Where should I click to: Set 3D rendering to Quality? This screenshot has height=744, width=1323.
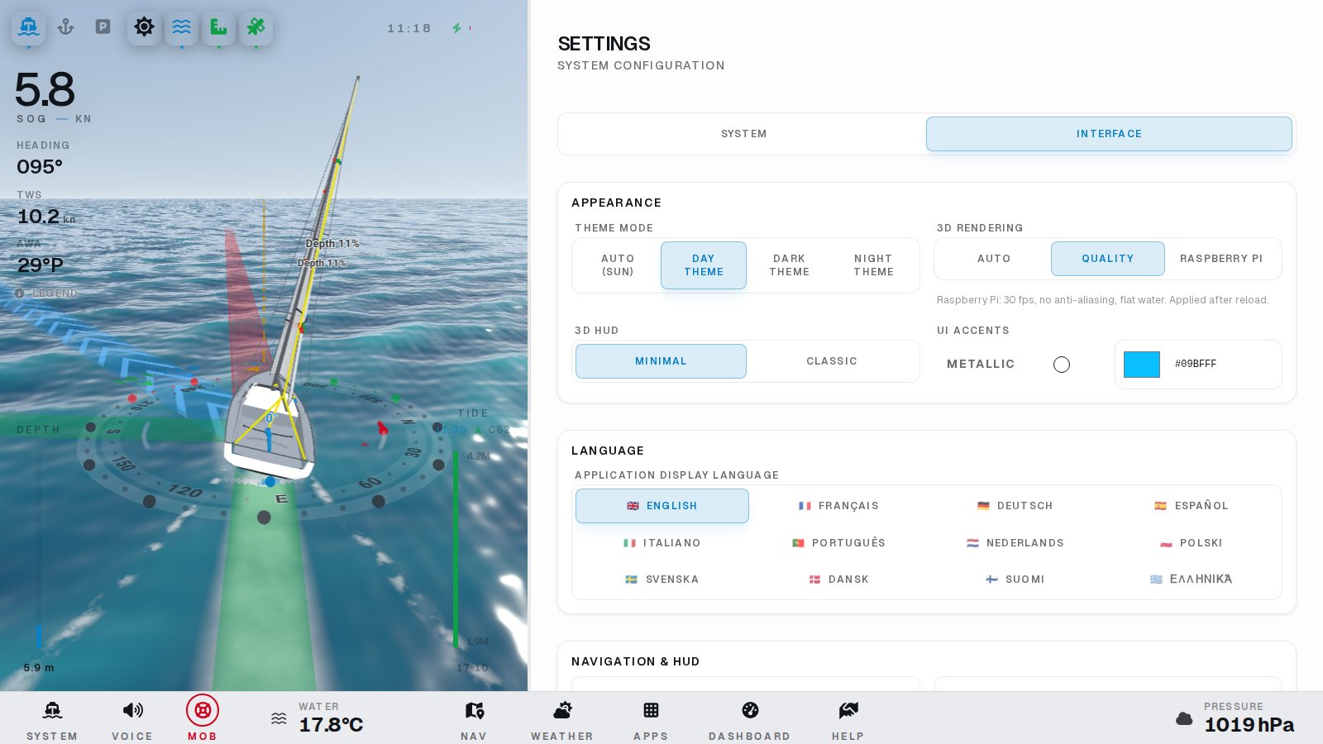pos(1108,259)
